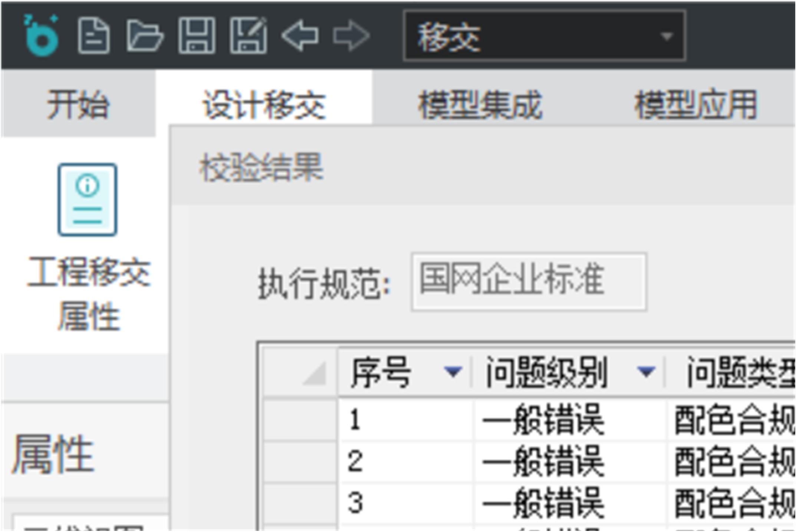
Task: Open the 问题级别 column filter arrow
Action: click(646, 371)
